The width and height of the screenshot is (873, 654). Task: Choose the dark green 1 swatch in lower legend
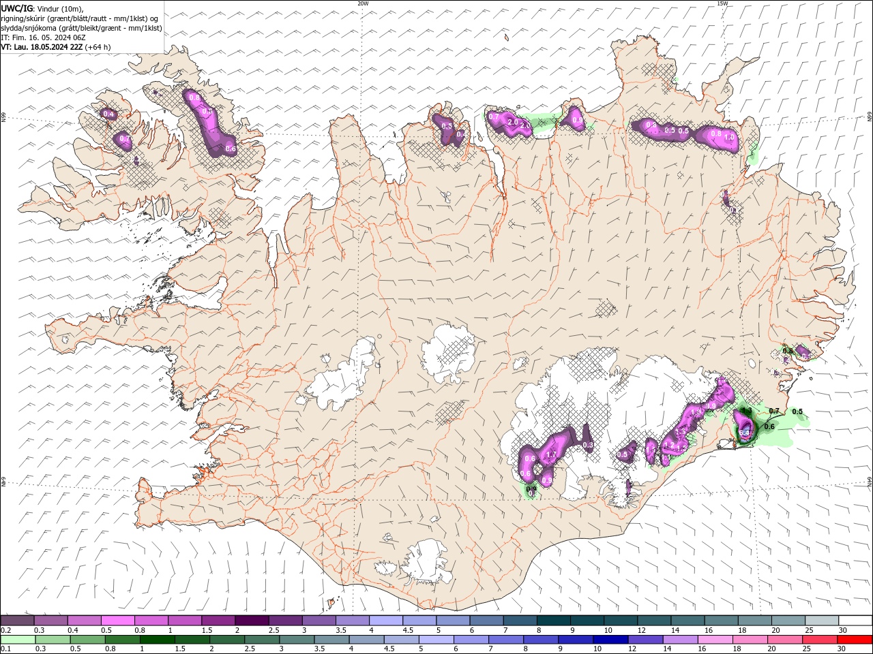[x=158, y=639]
